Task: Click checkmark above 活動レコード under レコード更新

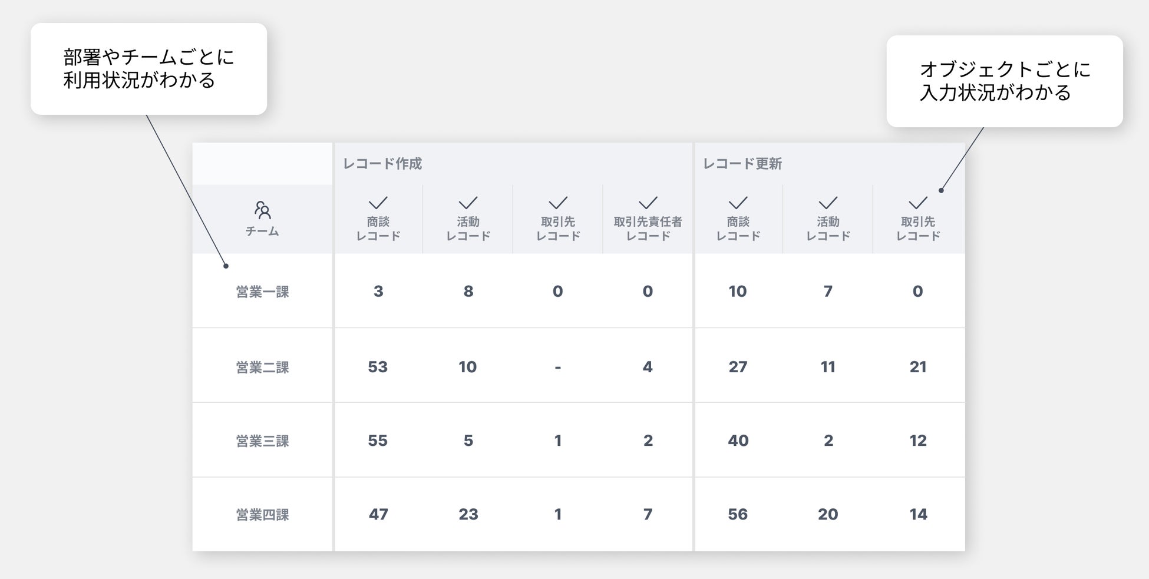Action: pyautogui.click(x=828, y=203)
